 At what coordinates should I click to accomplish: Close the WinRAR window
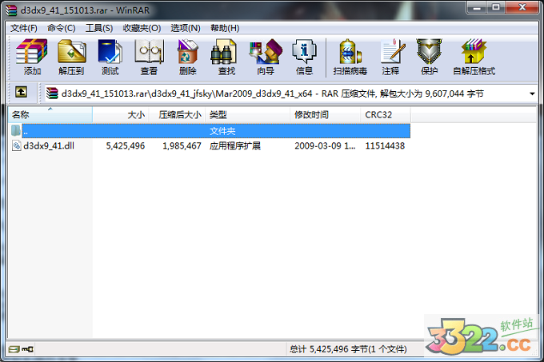pos(522,8)
